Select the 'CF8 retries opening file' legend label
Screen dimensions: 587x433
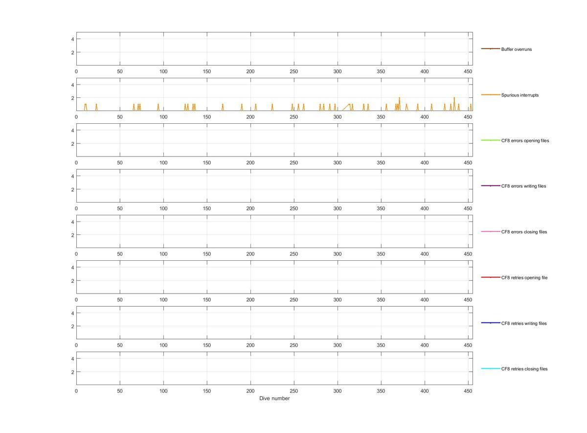tap(524, 277)
